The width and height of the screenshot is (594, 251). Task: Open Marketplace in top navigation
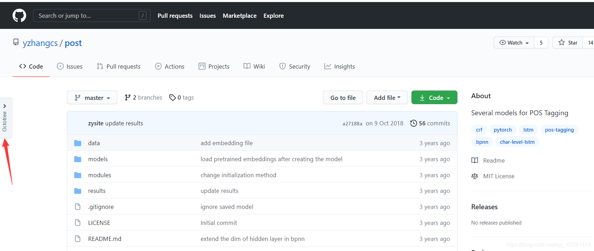tap(240, 16)
